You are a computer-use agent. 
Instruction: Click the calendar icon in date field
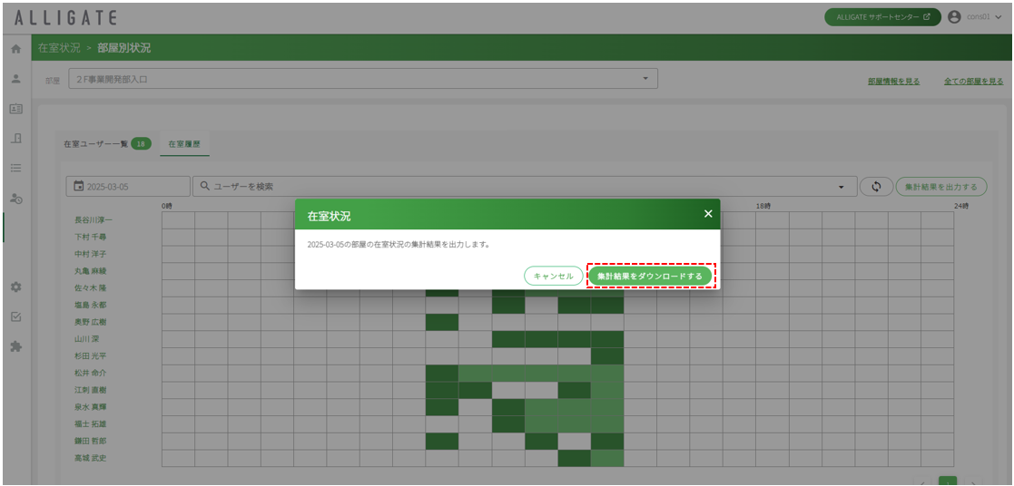click(79, 186)
